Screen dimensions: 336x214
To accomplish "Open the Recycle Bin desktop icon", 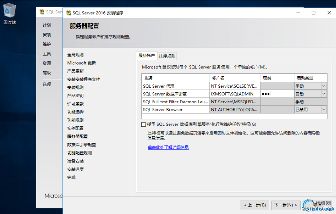I will point(9,14).
